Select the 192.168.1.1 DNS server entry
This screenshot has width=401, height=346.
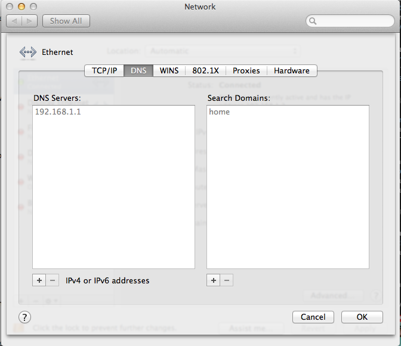point(58,112)
